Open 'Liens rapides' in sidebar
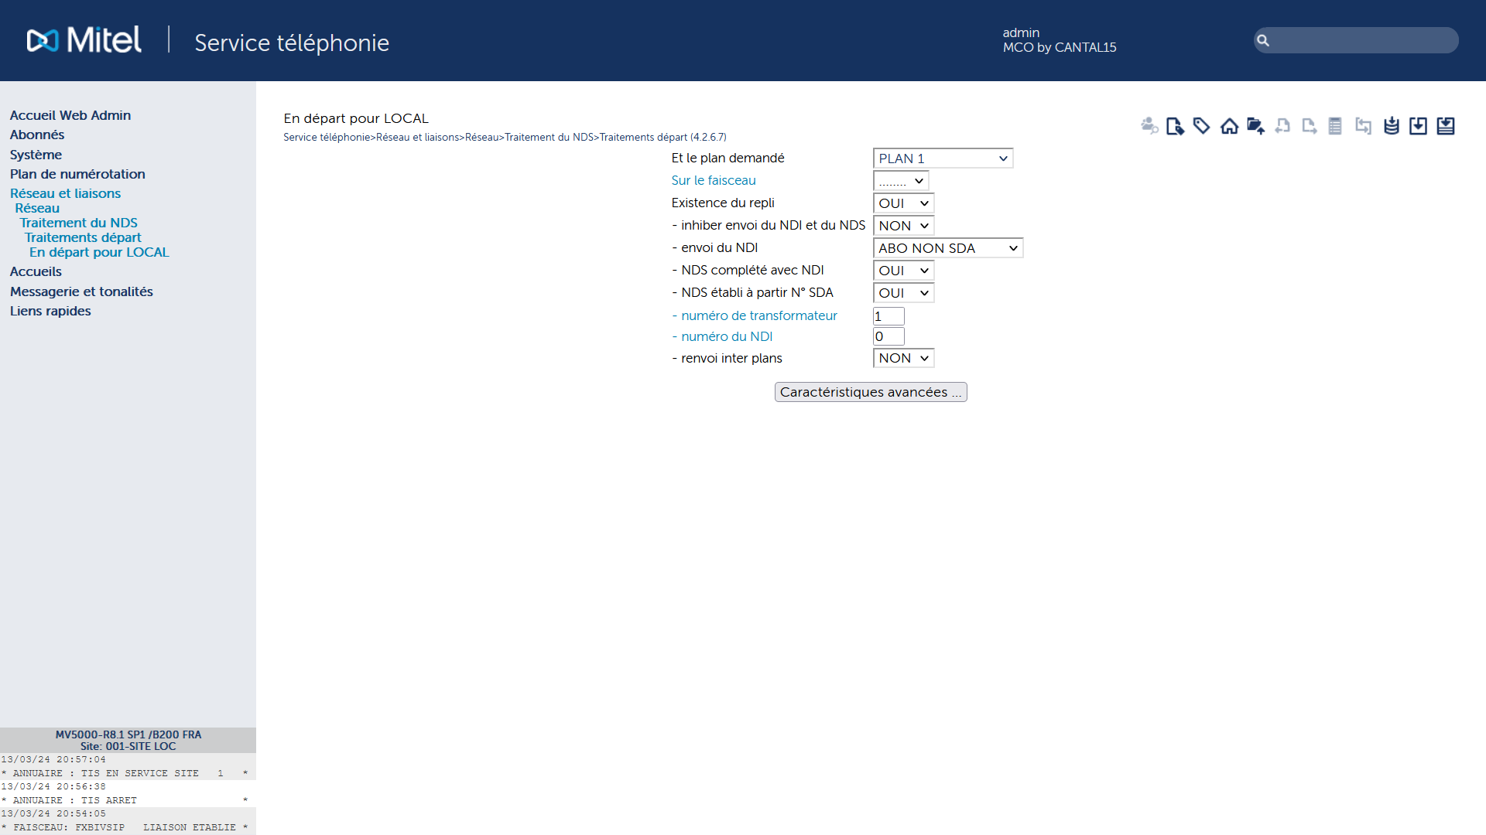 [x=50, y=311]
